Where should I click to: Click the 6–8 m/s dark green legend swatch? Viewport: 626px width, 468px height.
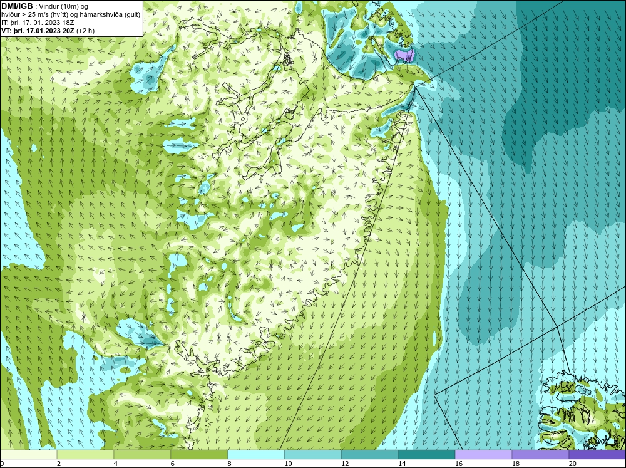tap(199, 455)
